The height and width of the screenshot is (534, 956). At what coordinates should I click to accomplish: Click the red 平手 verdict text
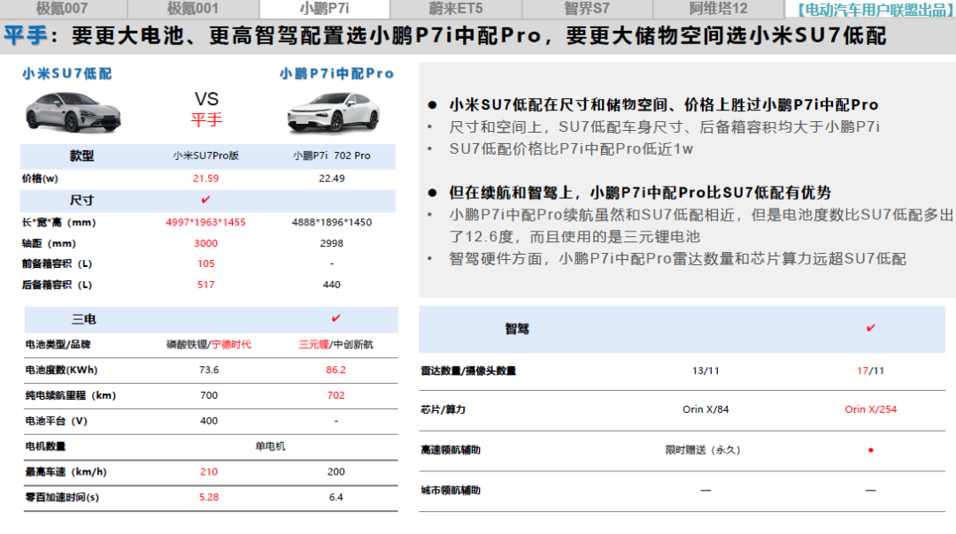click(x=206, y=119)
